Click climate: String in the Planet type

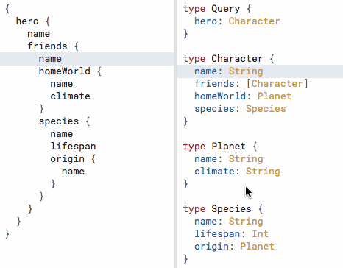pos(237,172)
